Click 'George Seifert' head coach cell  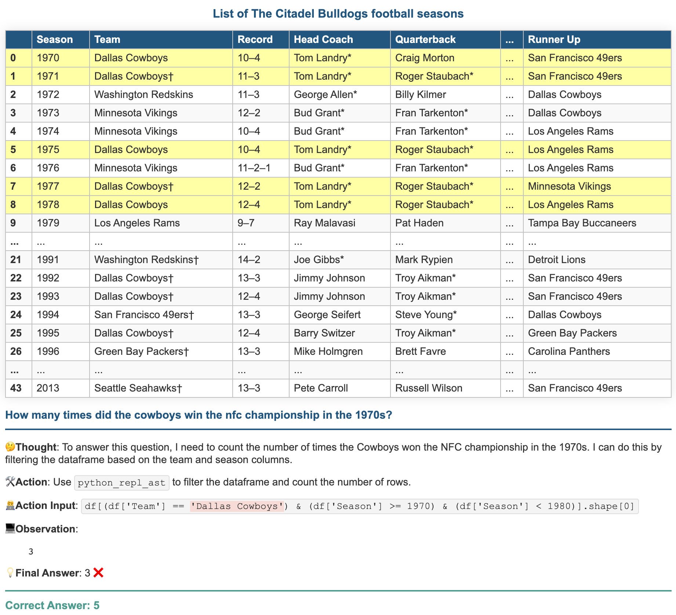[x=340, y=315]
